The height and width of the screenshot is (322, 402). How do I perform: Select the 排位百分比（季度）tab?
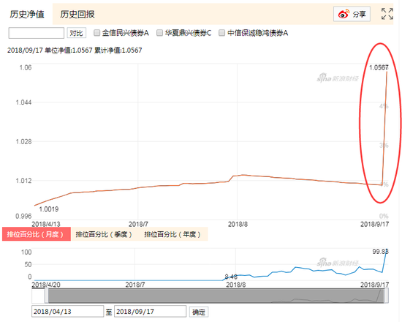[x=104, y=234]
